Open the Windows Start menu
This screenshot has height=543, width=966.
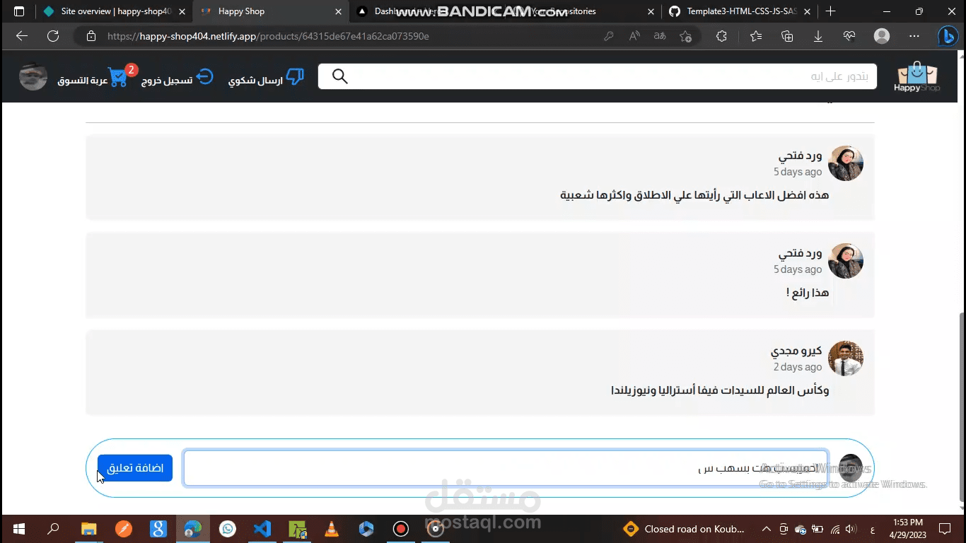pyautogui.click(x=19, y=529)
